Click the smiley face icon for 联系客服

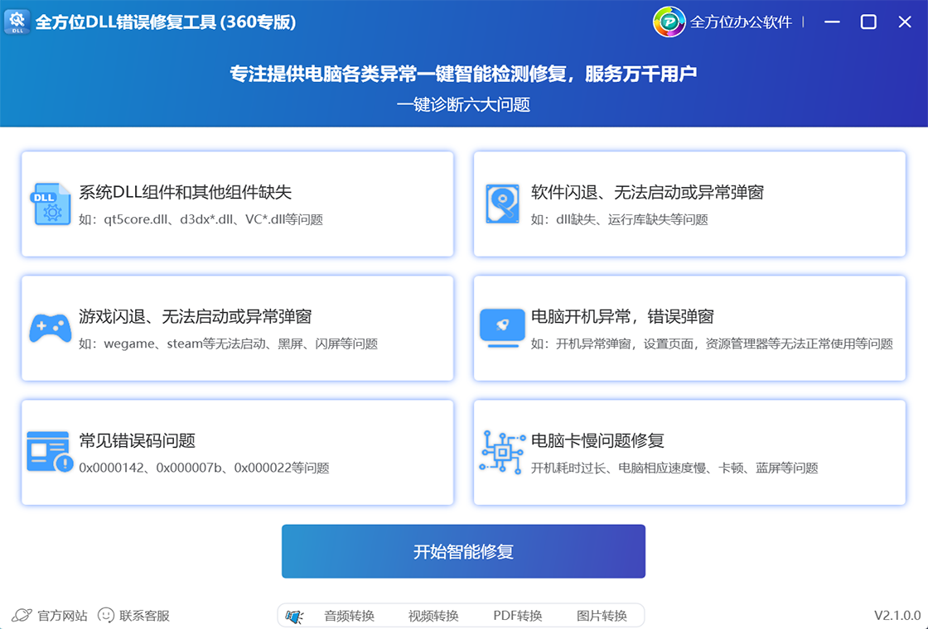pos(106,616)
